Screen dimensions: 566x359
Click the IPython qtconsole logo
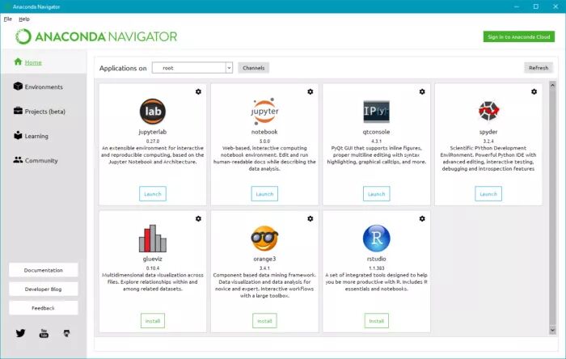point(377,112)
